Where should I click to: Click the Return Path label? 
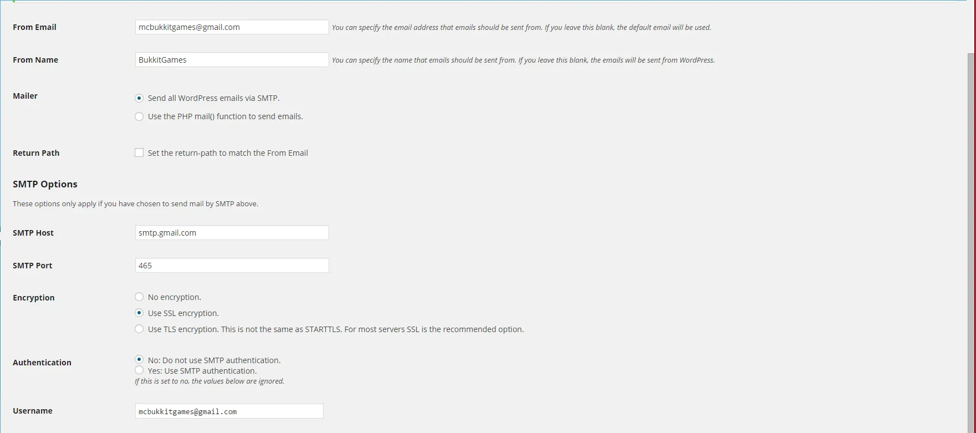[36, 153]
